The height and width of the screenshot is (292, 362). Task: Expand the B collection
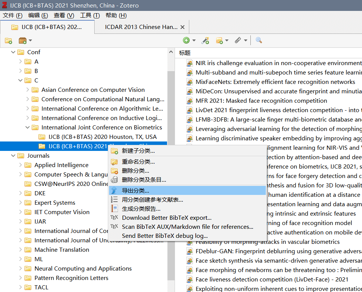(x=20, y=71)
